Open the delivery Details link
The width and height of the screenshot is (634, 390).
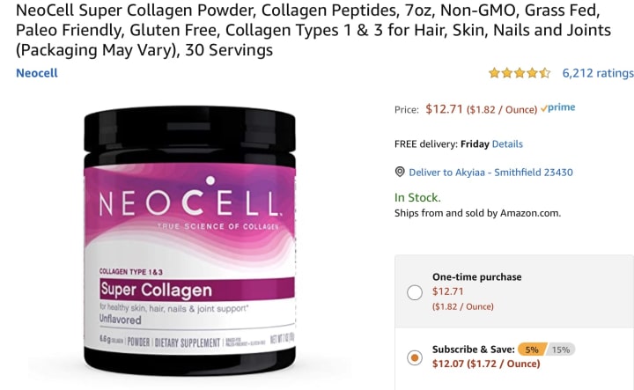point(507,144)
